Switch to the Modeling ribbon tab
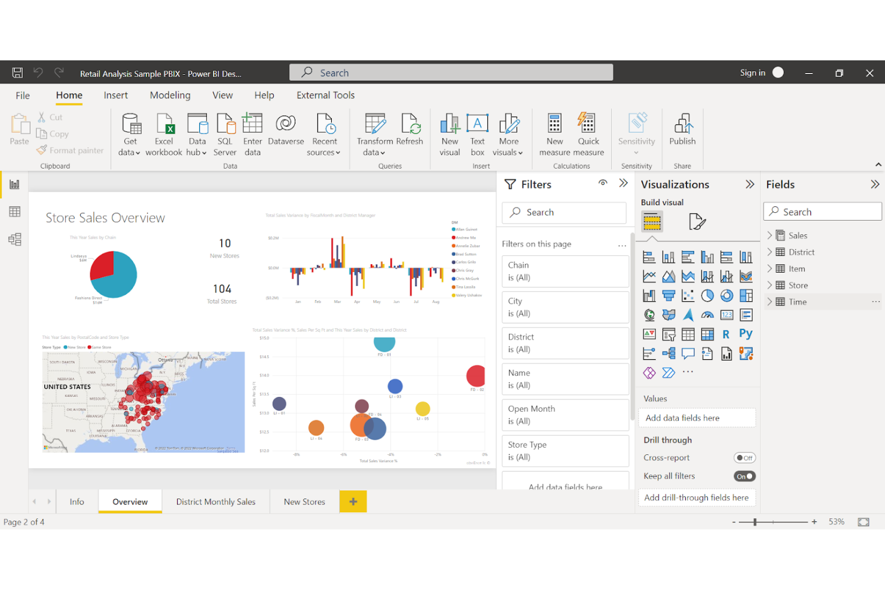This screenshot has width=885, height=590. tap(170, 95)
